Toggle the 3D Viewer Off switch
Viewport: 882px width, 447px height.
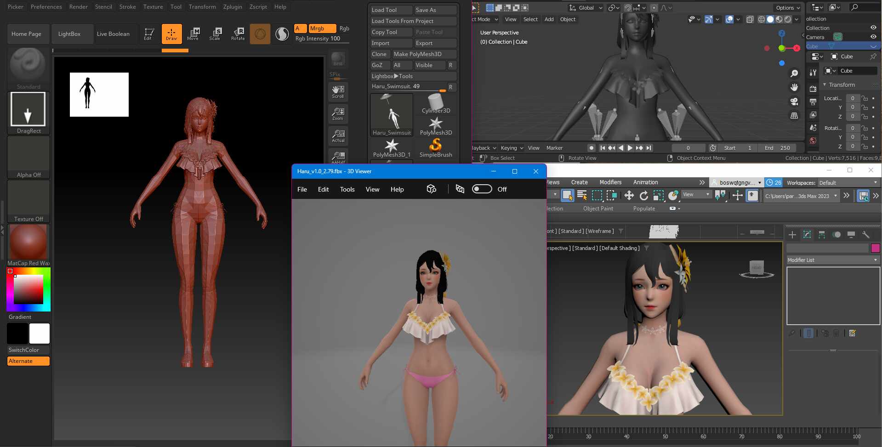coord(482,189)
